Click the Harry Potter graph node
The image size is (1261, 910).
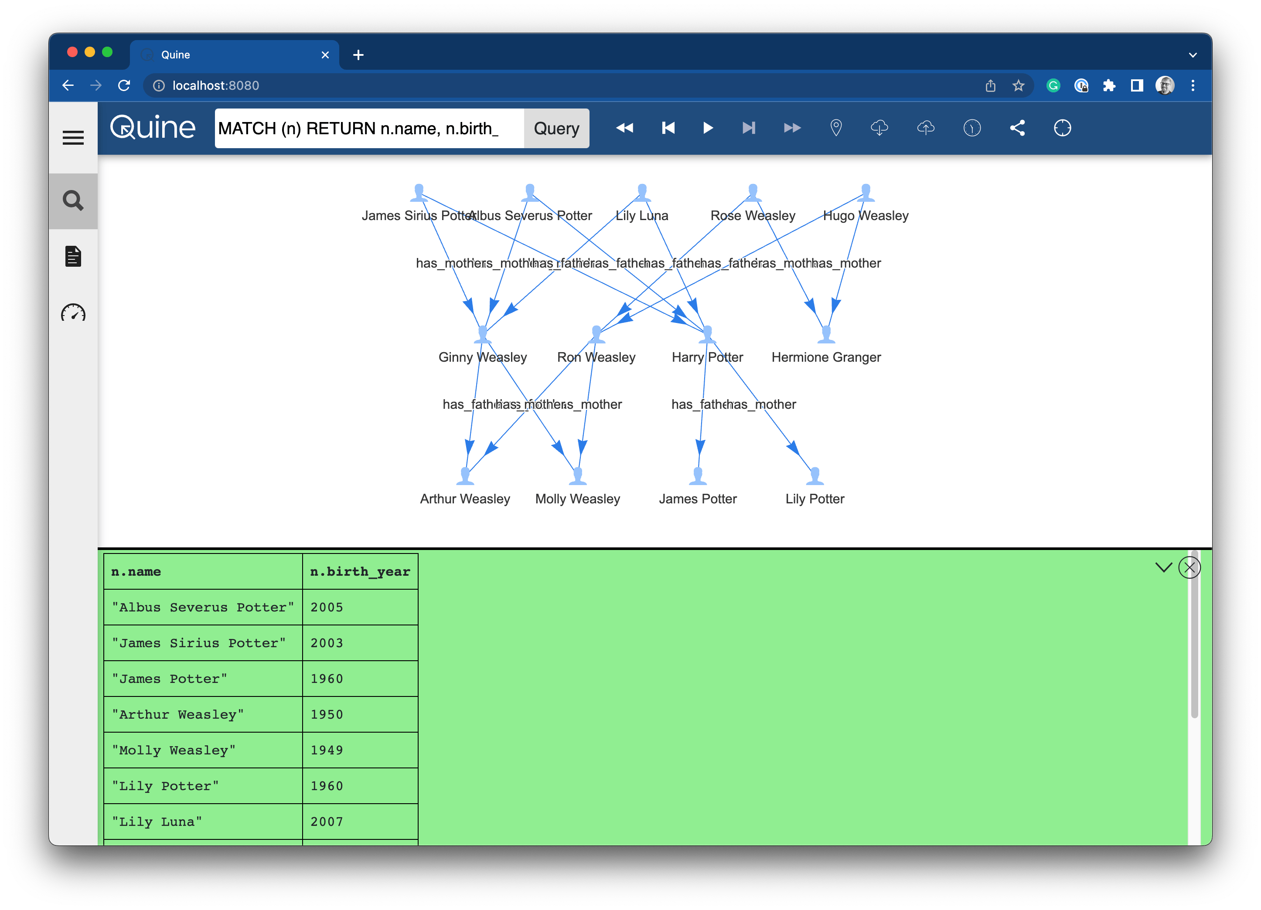(707, 335)
